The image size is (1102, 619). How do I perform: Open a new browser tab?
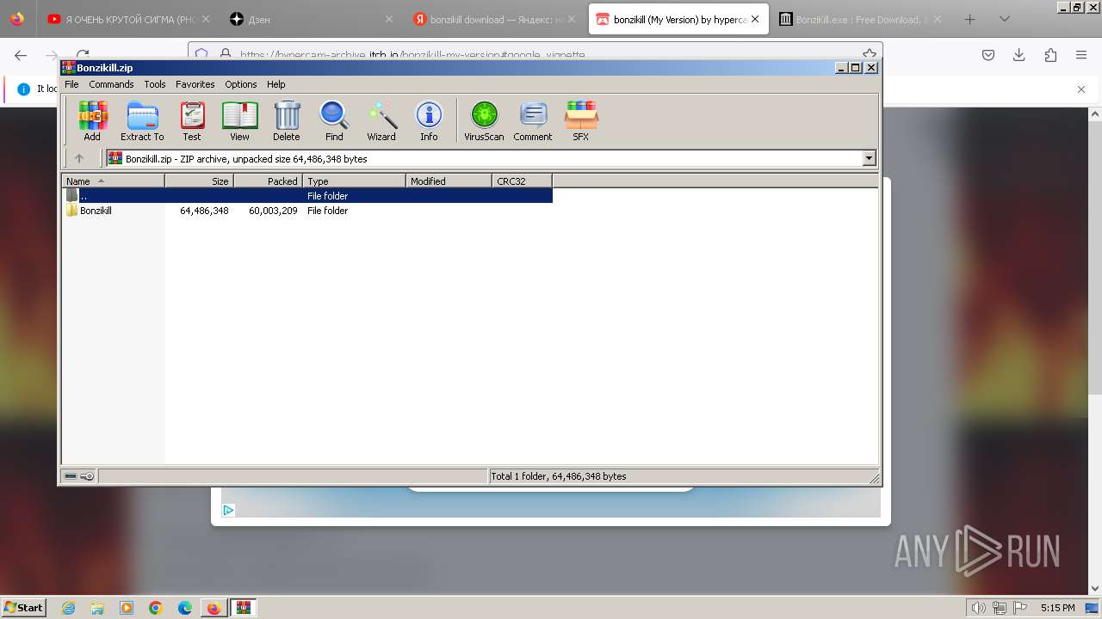tap(969, 19)
